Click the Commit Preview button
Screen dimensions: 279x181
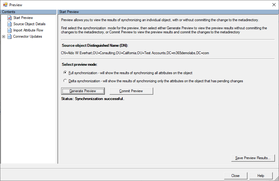coord(131,91)
